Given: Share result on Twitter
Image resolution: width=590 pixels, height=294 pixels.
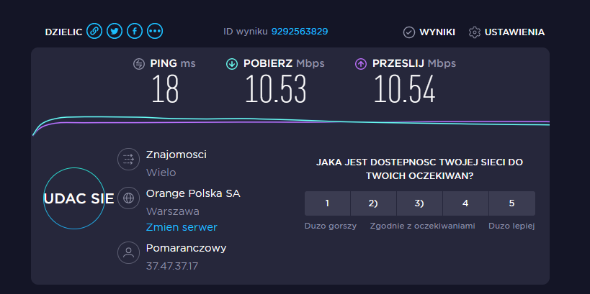Looking at the screenshot, I should coord(115,31).
